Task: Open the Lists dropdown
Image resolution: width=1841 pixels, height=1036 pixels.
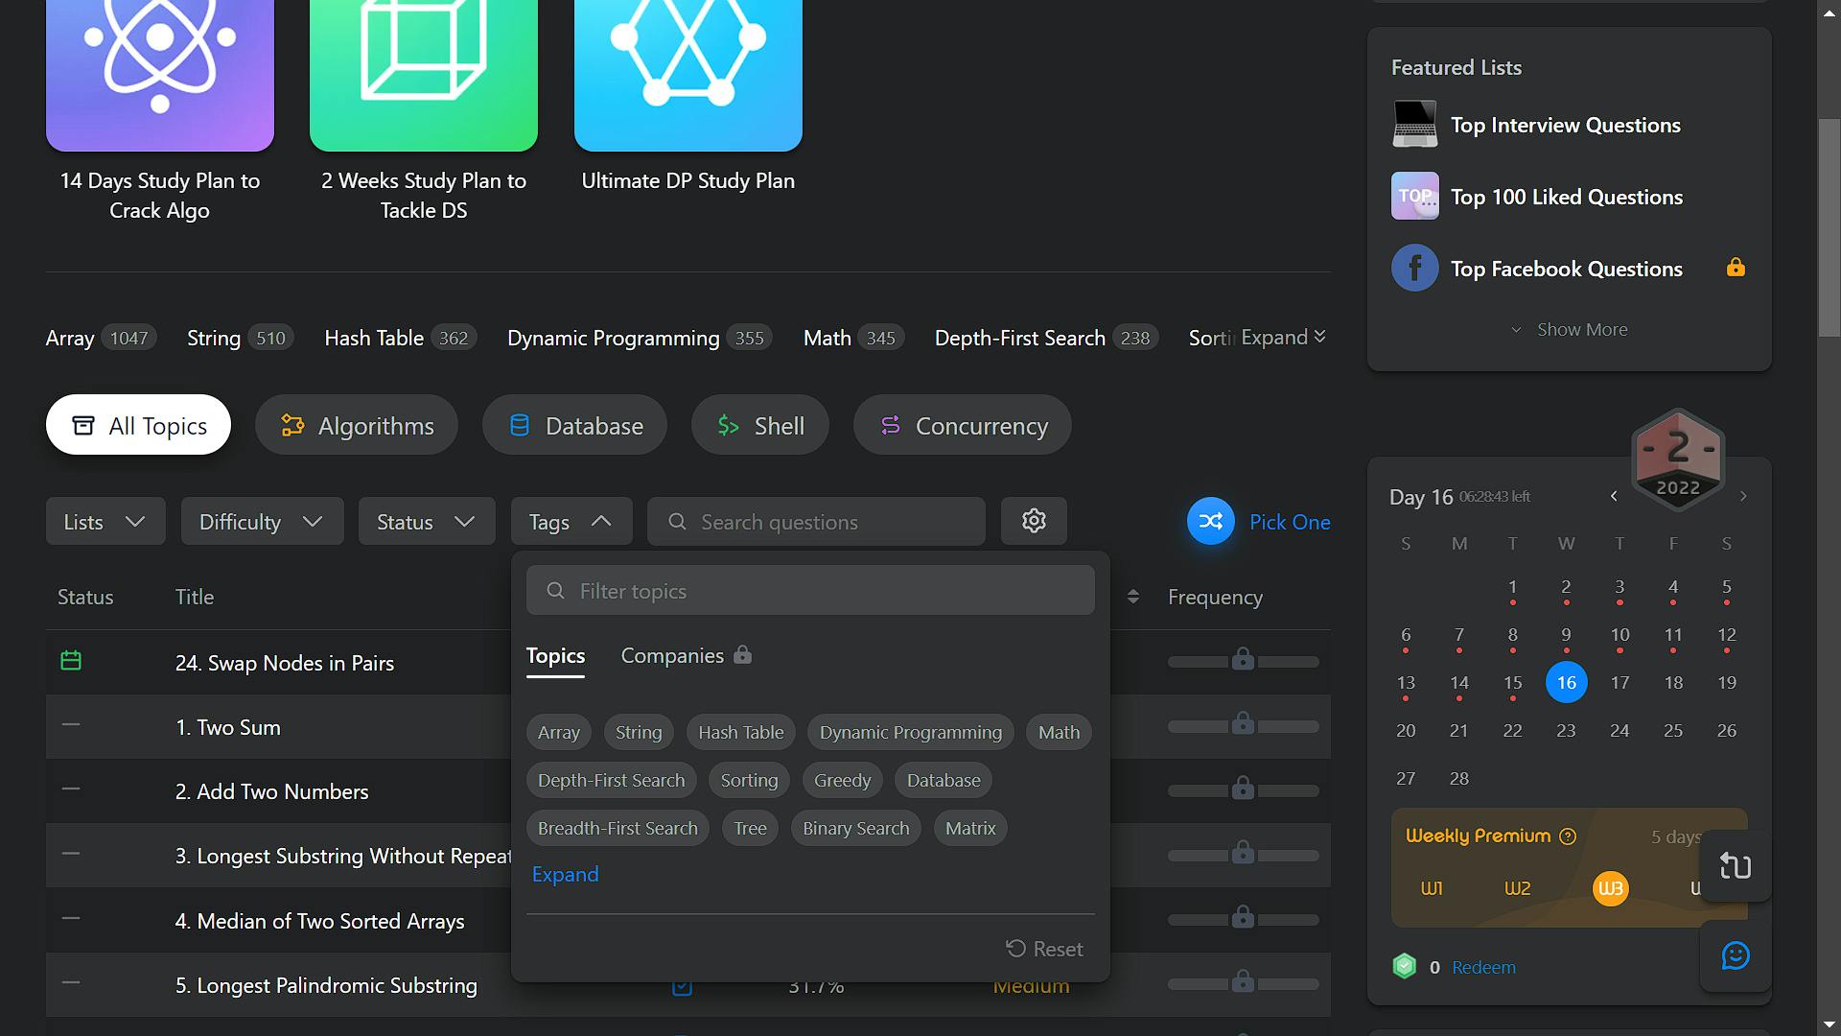Action: (x=105, y=521)
